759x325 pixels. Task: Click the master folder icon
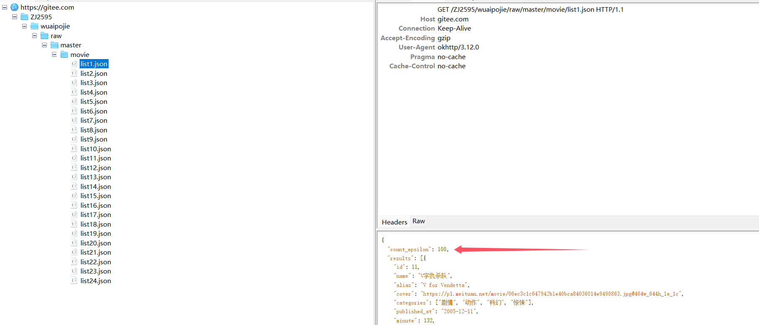[54, 45]
